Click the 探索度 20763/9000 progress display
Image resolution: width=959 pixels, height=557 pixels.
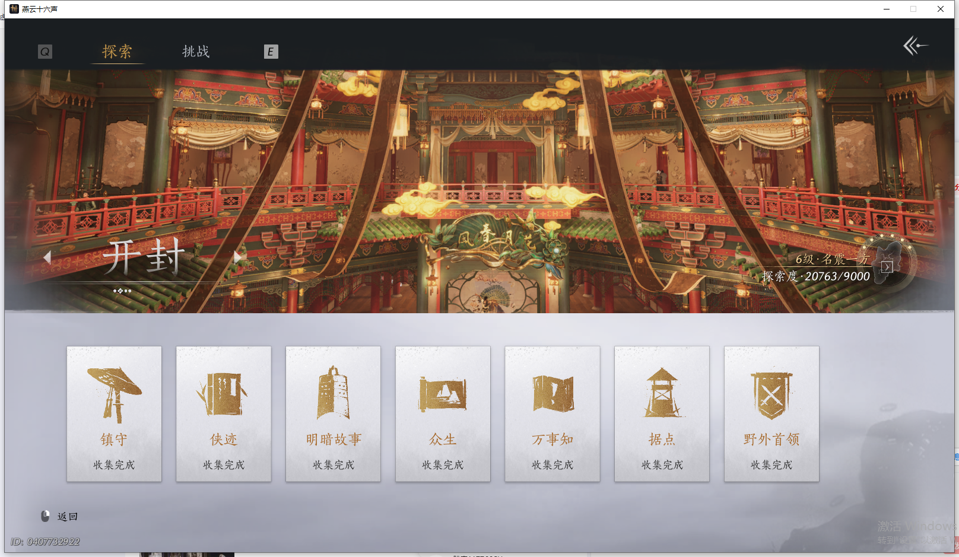coord(816,276)
